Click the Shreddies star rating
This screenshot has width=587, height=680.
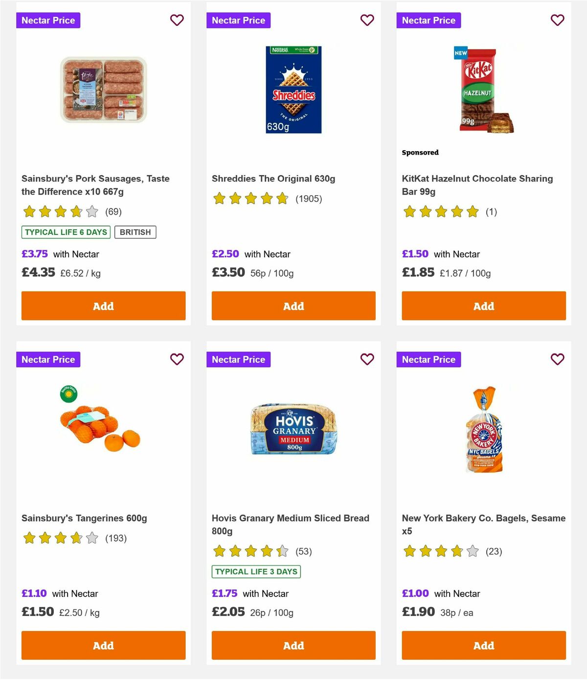(250, 199)
